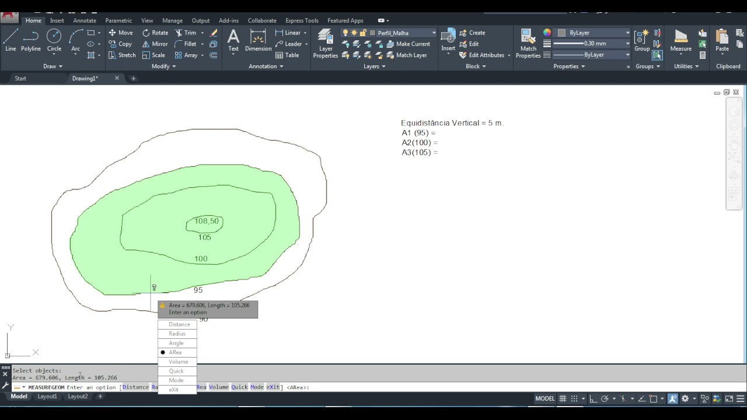
Task: Switch to the Layout1 tab
Action: 47,397
